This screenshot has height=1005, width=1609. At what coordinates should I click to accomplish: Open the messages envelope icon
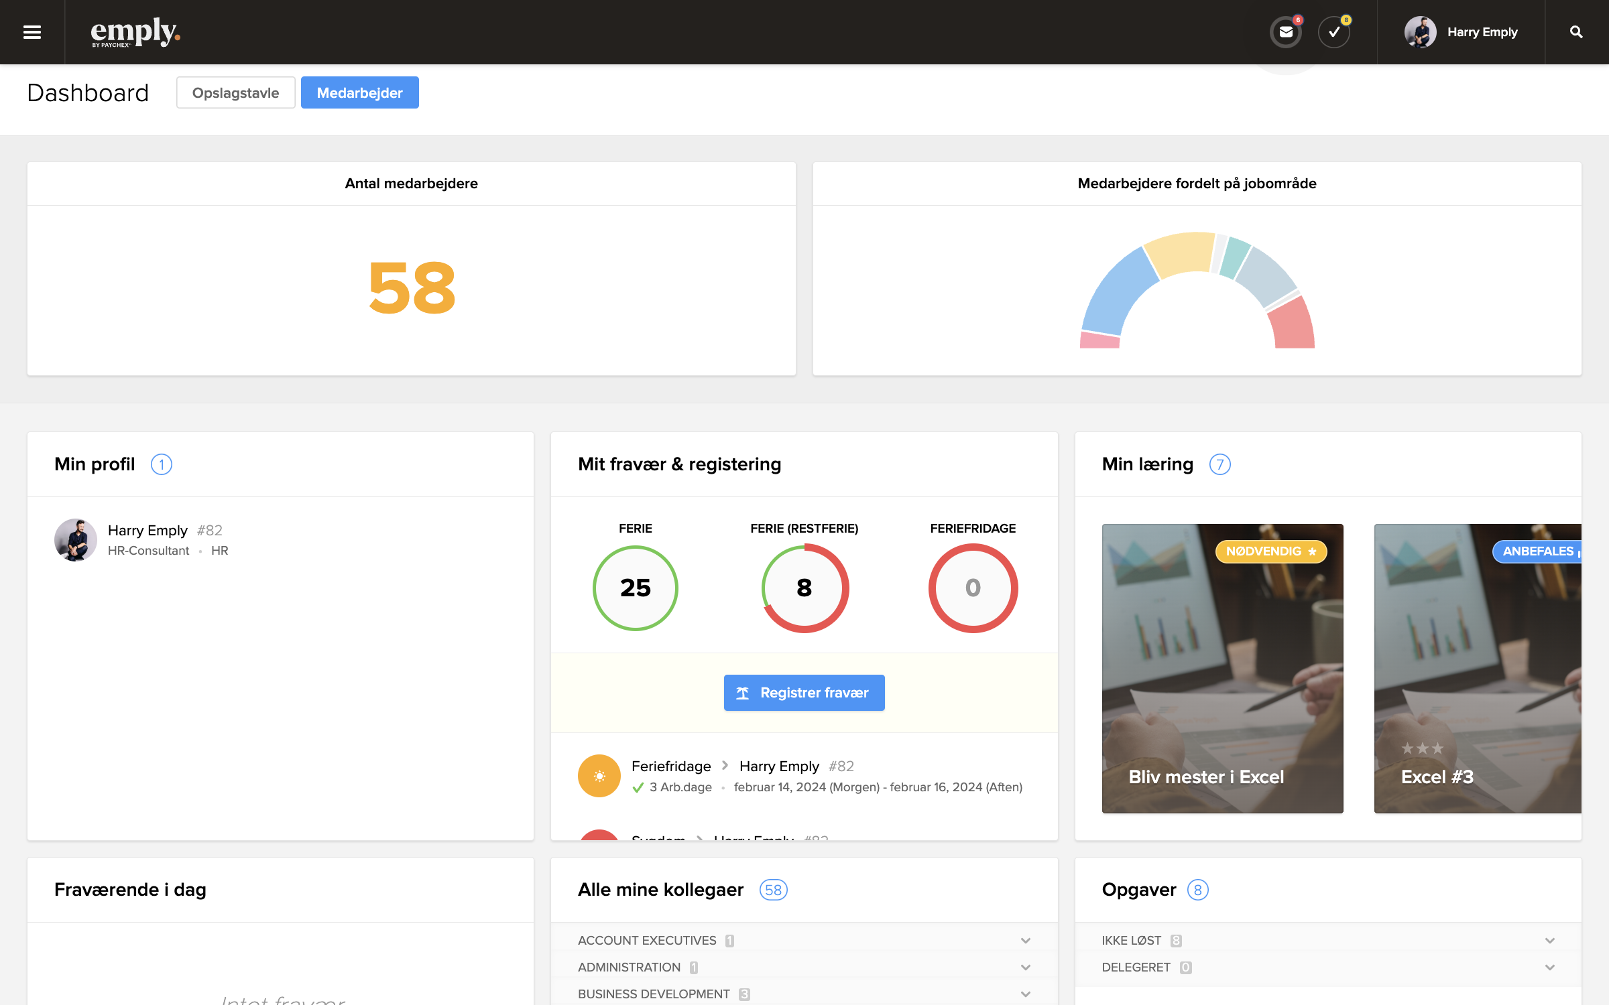click(x=1285, y=32)
